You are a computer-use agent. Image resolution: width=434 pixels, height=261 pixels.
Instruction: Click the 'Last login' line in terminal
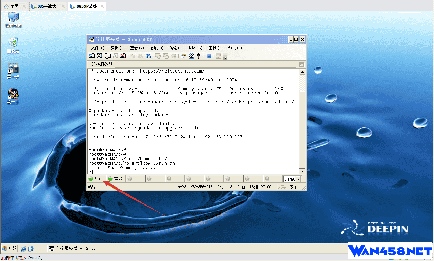pyautogui.click(x=166, y=137)
